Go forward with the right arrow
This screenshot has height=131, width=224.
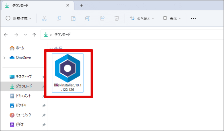16,35
